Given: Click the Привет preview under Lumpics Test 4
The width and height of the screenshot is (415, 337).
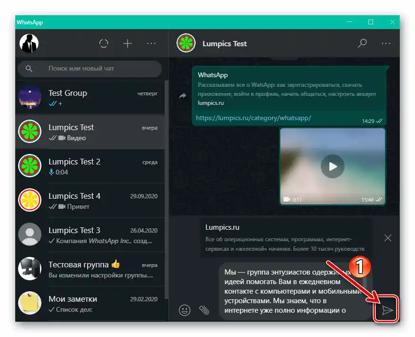Looking at the screenshot, I should (x=78, y=206).
